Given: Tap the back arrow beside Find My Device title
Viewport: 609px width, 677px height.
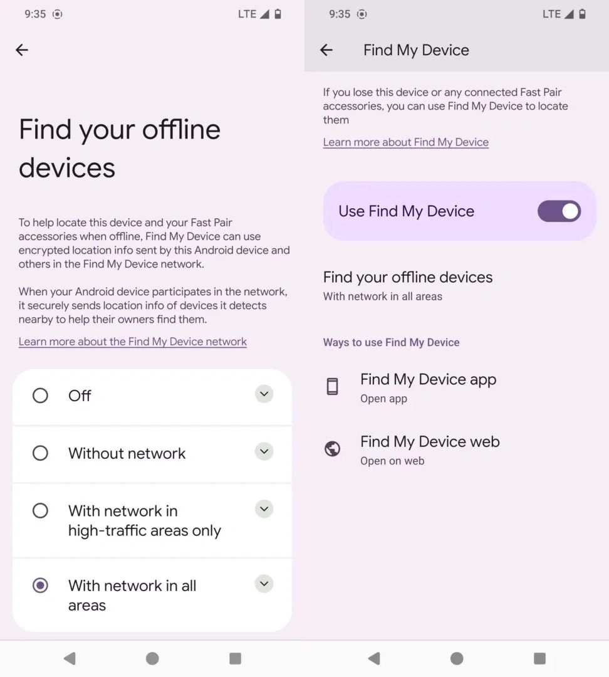Looking at the screenshot, I should click(x=326, y=50).
